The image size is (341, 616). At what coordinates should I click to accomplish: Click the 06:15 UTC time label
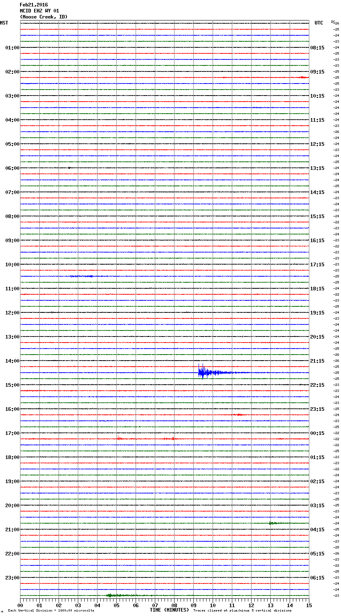(x=317, y=578)
